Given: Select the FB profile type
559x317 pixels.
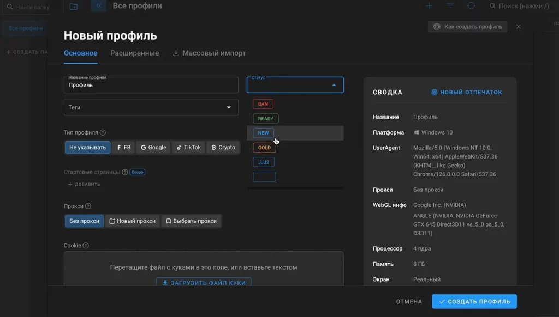Looking at the screenshot, I should click(123, 147).
